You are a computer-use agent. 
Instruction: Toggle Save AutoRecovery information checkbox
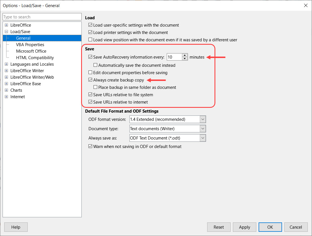90,57
